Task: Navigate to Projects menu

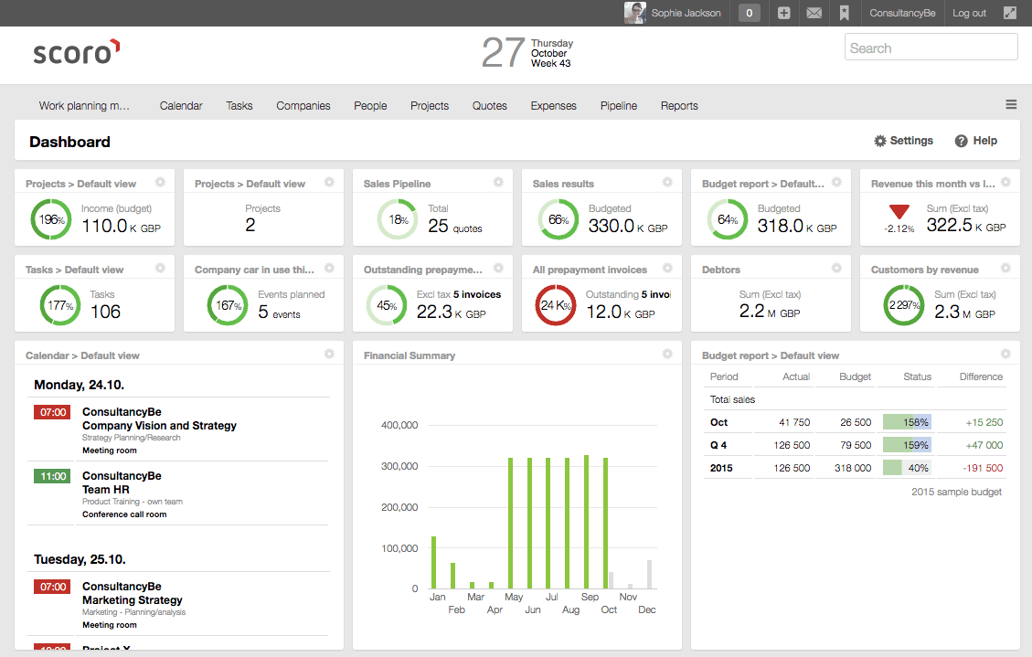Action: tap(429, 106)
